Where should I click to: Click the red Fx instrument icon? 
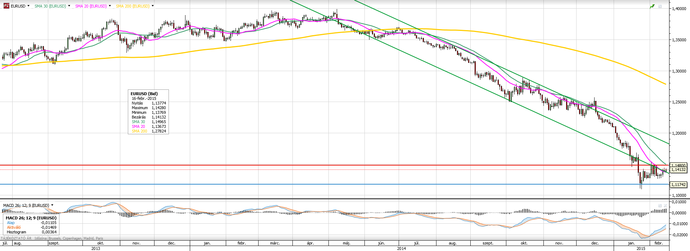tap(6, 6)
